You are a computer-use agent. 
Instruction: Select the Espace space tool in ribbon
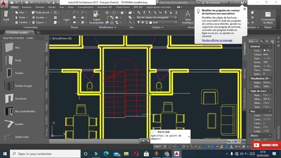point(38,22)
